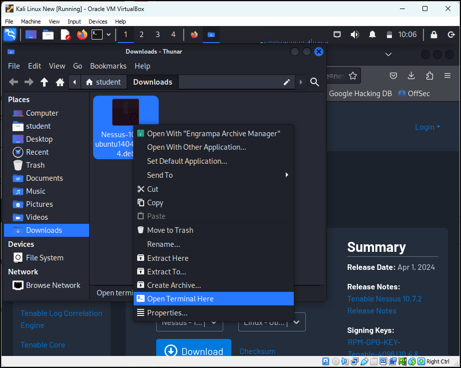
Task: Open Firefox hamburger menu
Action: coord(447,76)
